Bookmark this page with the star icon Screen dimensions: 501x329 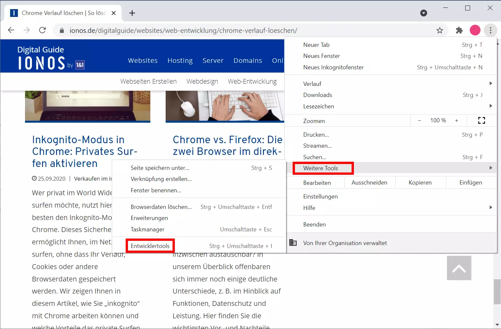440,30
